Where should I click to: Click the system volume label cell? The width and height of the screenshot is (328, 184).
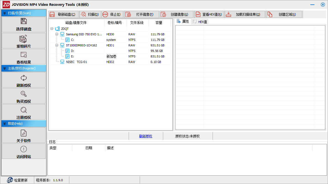(111, 40)
